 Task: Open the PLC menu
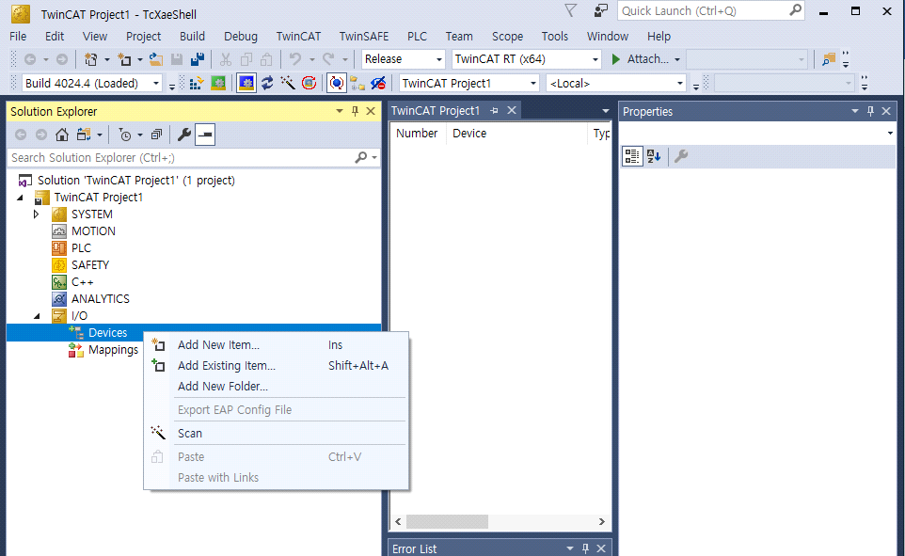point(417,37)
